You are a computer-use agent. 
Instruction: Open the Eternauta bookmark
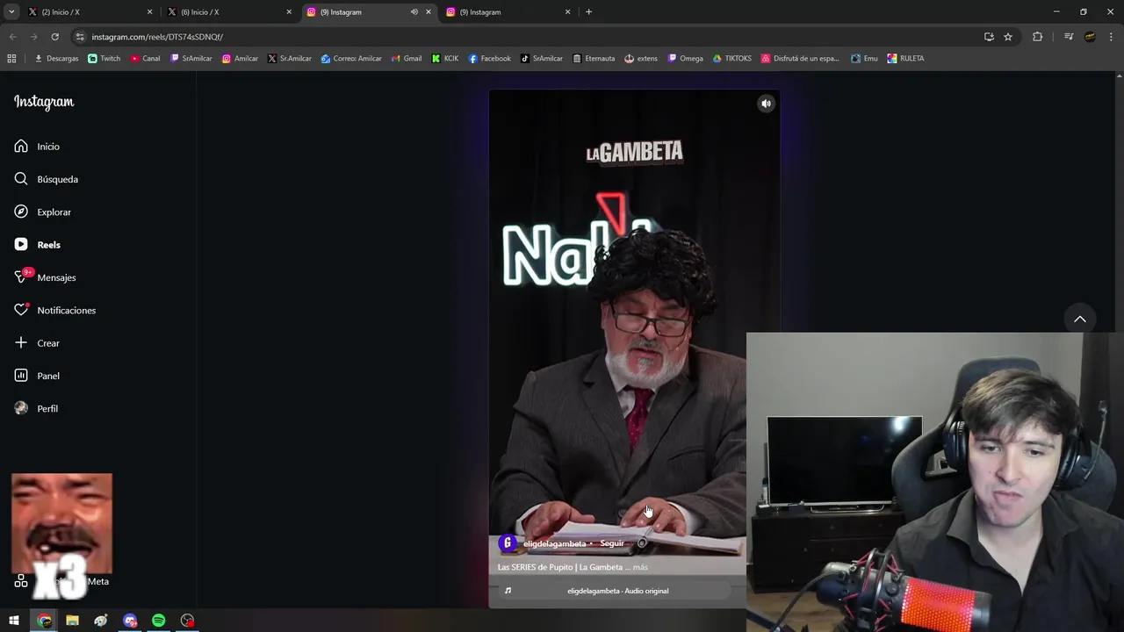[594, 59]
